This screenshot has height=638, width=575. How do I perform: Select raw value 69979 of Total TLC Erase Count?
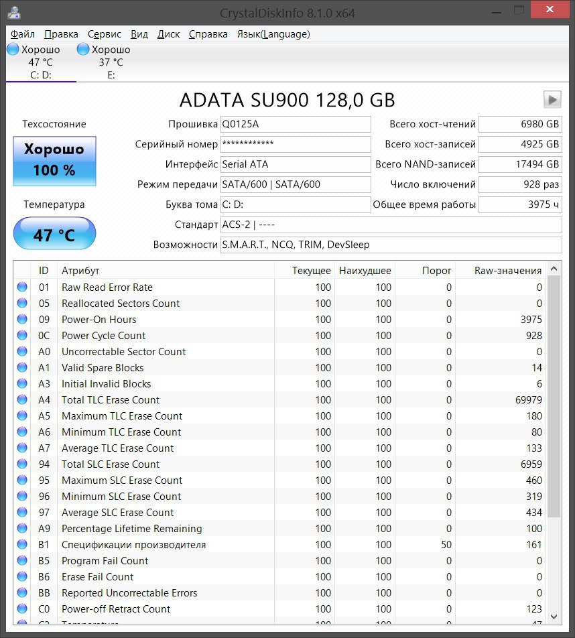pos(529,400)
